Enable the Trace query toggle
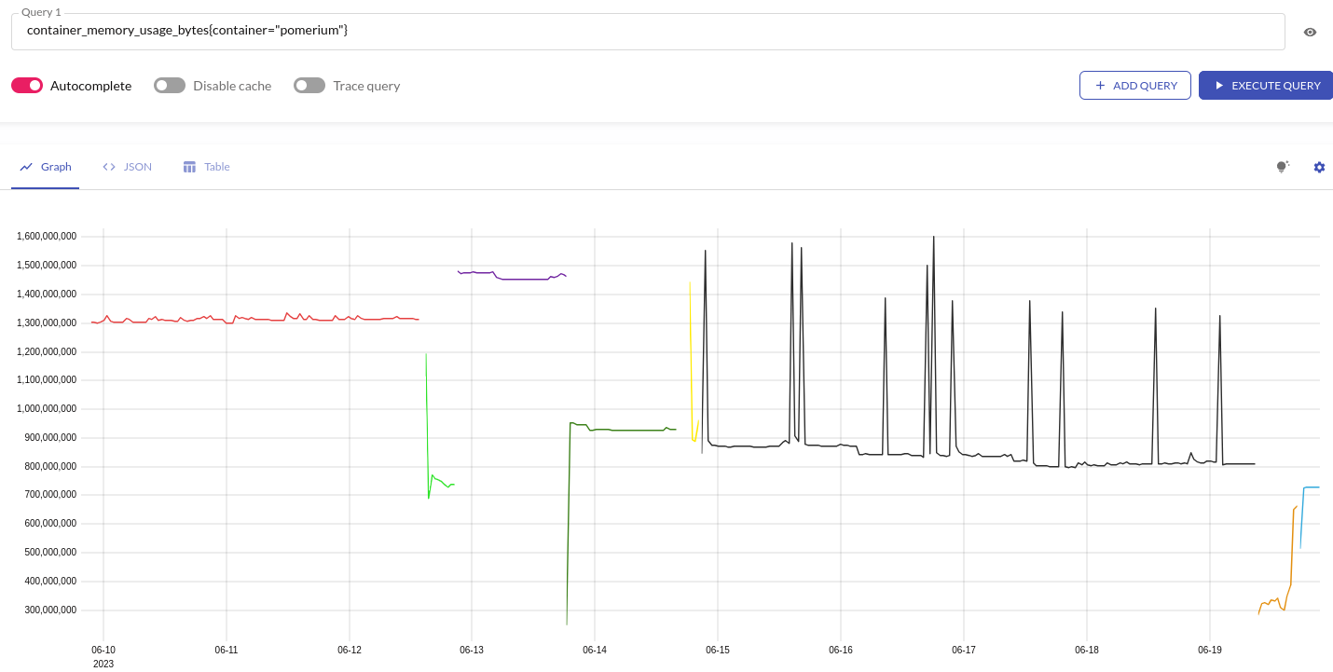 [x=309, y=85]
